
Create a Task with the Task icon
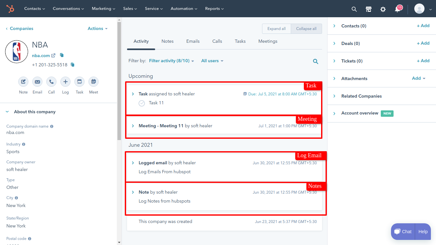click(x=79, y=82)
